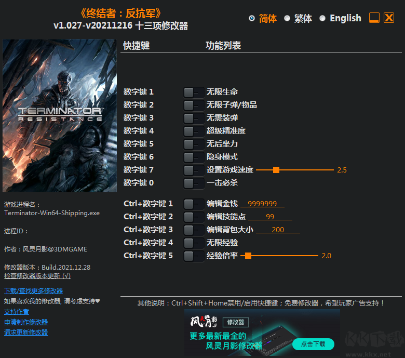
Task: Click backpack size field 200
Action: (x=278, y=230)
